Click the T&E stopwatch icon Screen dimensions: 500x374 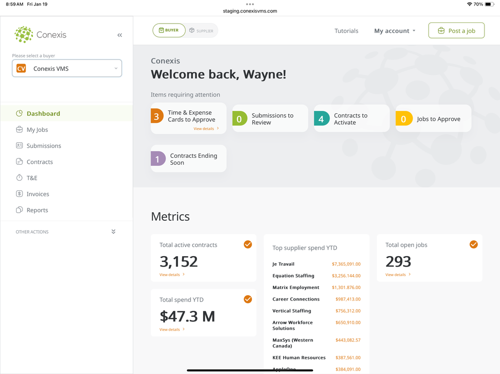pyautogui.click(x=19, y=178)
